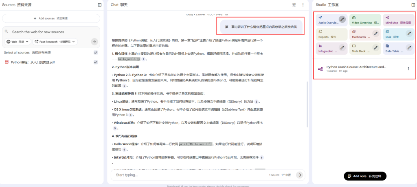Open citation 4 after Python 3 in macOS line
This screenshot has height=187, width=417.
[x=130, y=115]
